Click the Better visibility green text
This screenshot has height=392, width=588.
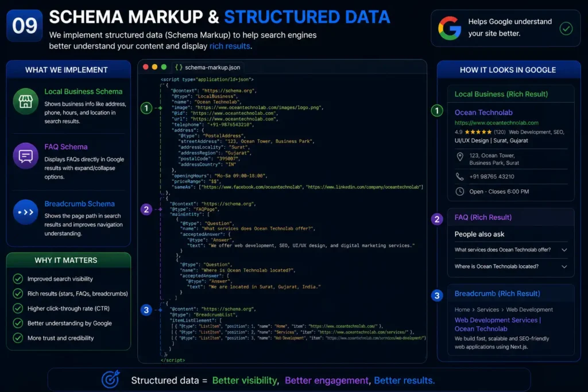pyautogui.click(x=245, y=381)
